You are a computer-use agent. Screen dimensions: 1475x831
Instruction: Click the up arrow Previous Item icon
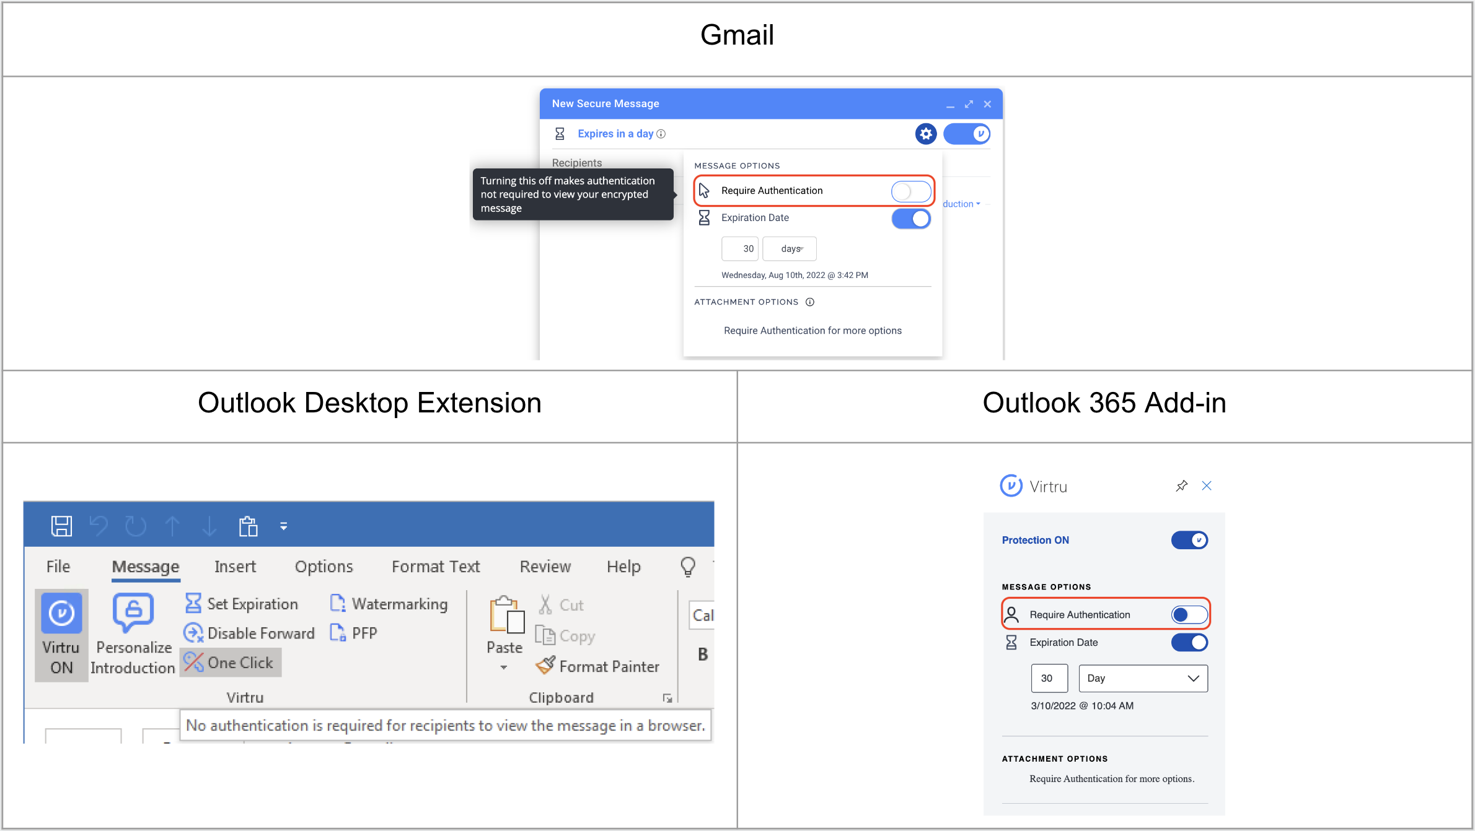(x=172, y=526)
